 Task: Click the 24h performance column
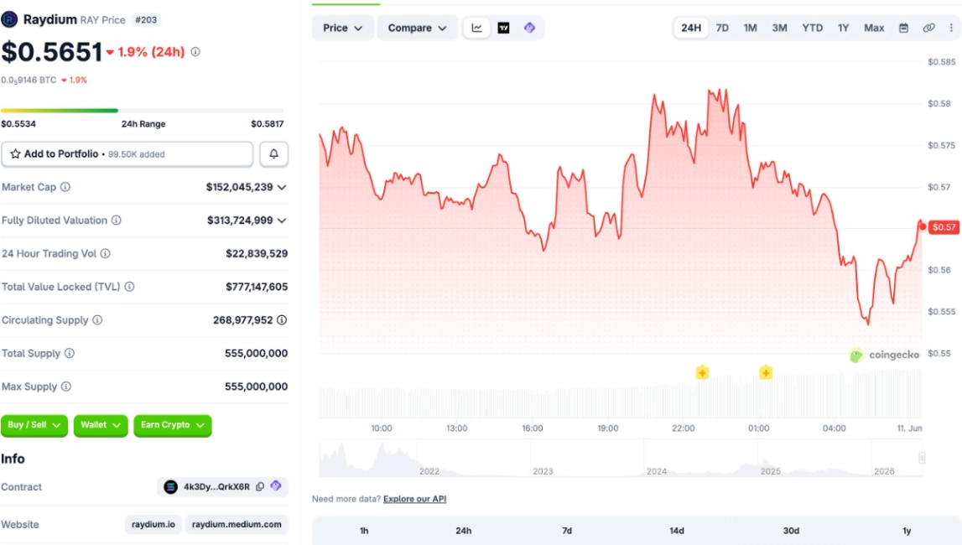coord(463,531)
